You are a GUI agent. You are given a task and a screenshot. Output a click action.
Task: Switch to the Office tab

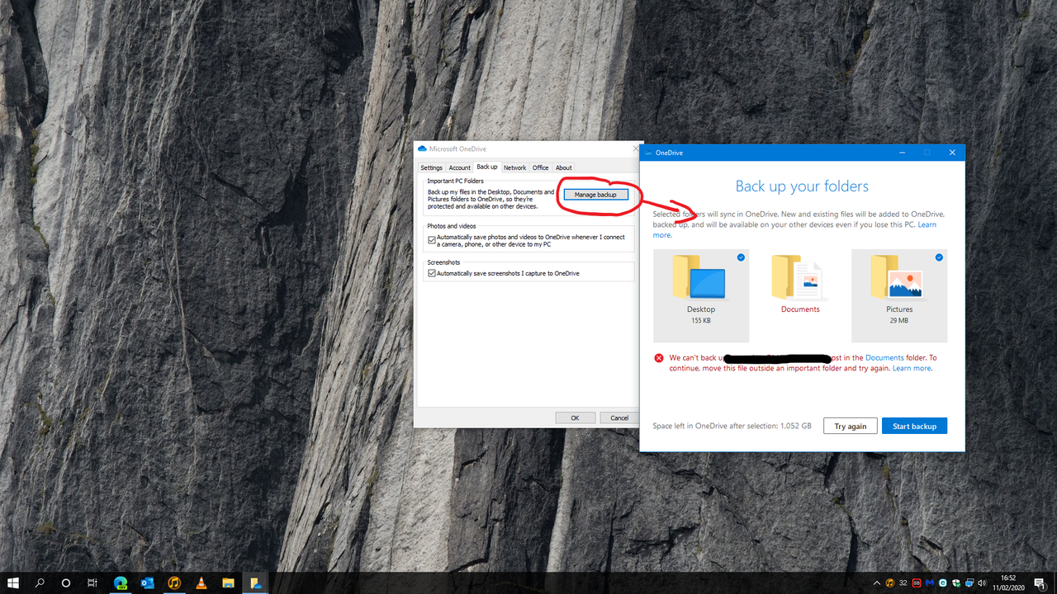click(x=541, y=167)
